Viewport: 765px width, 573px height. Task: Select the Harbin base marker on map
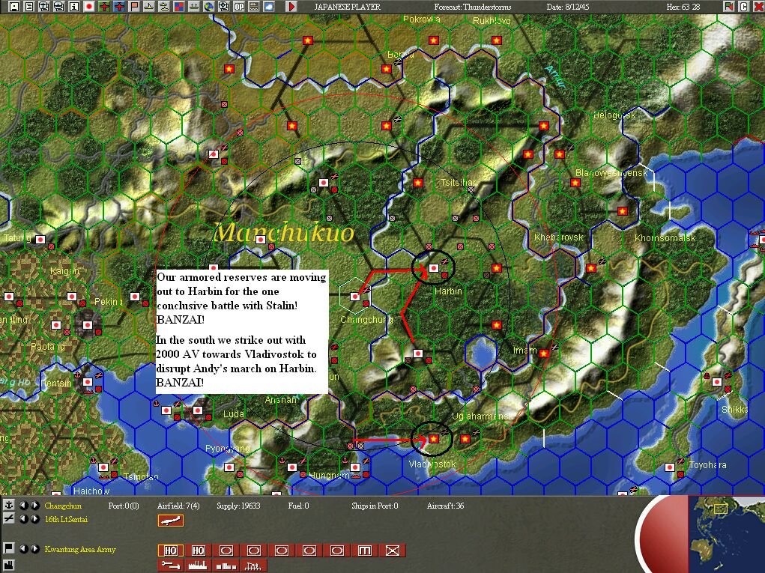tap(433, 267)
